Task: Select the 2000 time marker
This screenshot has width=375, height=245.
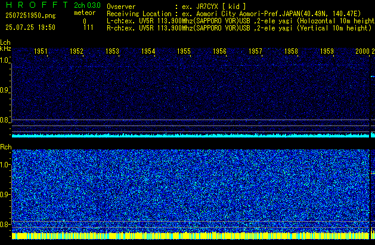Action: (x=362, y=51)
